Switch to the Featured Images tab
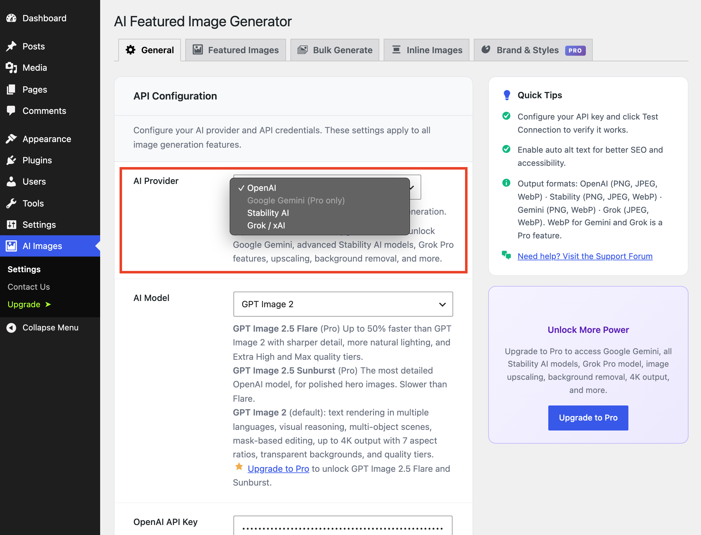This screenshot has width=701, height=535. tap(235, 50)
